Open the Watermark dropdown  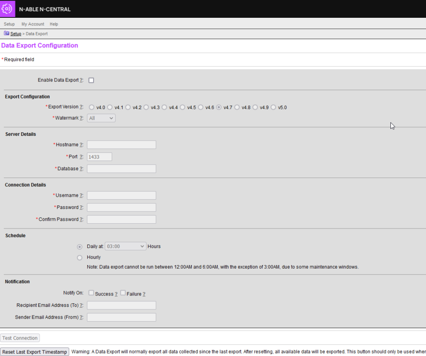tap(101, 118)
